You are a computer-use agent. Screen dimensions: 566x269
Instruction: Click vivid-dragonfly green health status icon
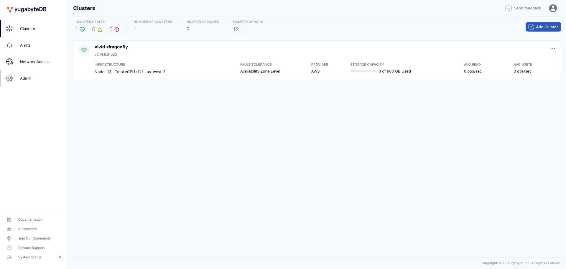(84, 50)
